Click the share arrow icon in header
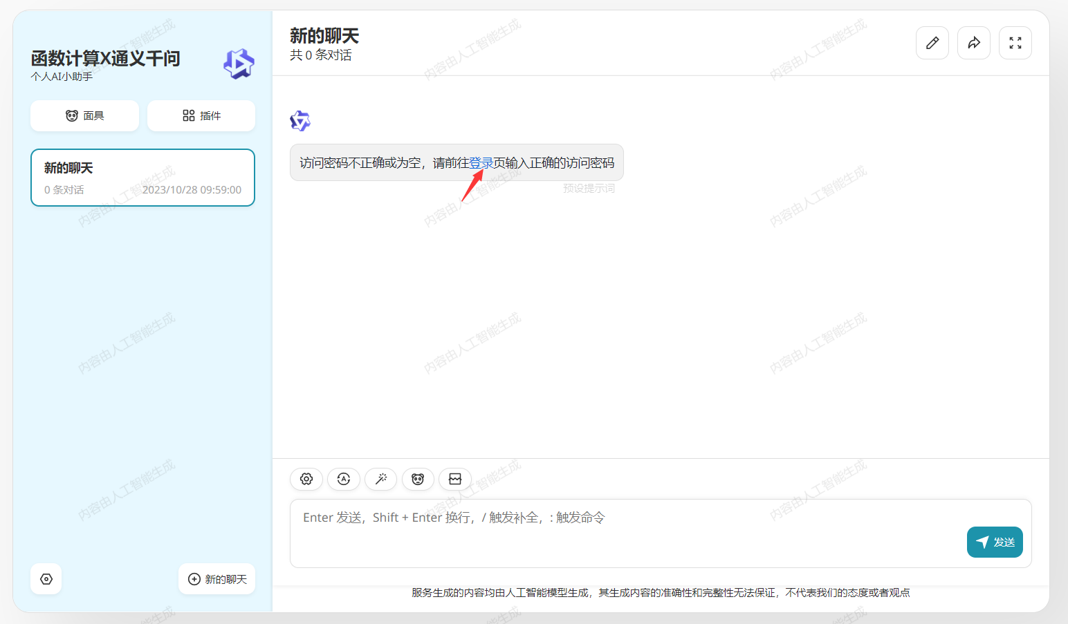This screenshot has width=1068, height=624. 973,43
